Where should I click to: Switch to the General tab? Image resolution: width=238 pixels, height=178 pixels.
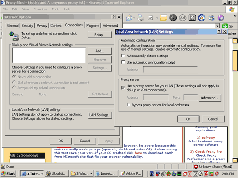coord(13,25)
